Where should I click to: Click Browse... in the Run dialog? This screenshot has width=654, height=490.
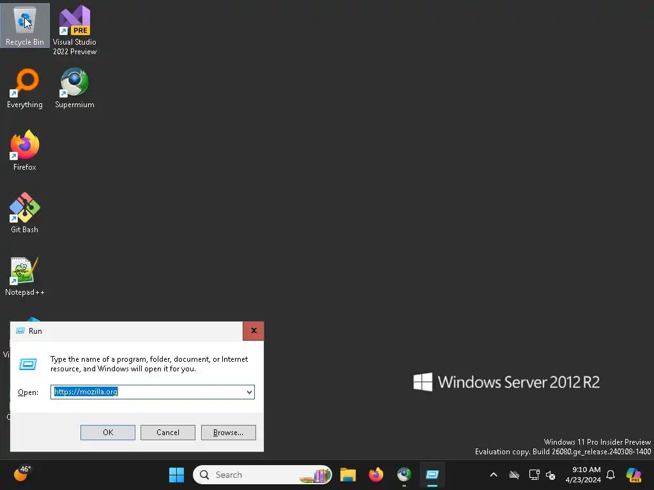[x=228, y=433]
